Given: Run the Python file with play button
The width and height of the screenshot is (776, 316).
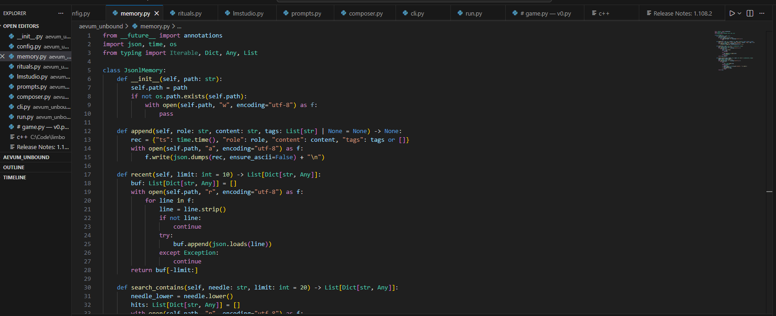Looking at the screenshot, I should (732, 13).
